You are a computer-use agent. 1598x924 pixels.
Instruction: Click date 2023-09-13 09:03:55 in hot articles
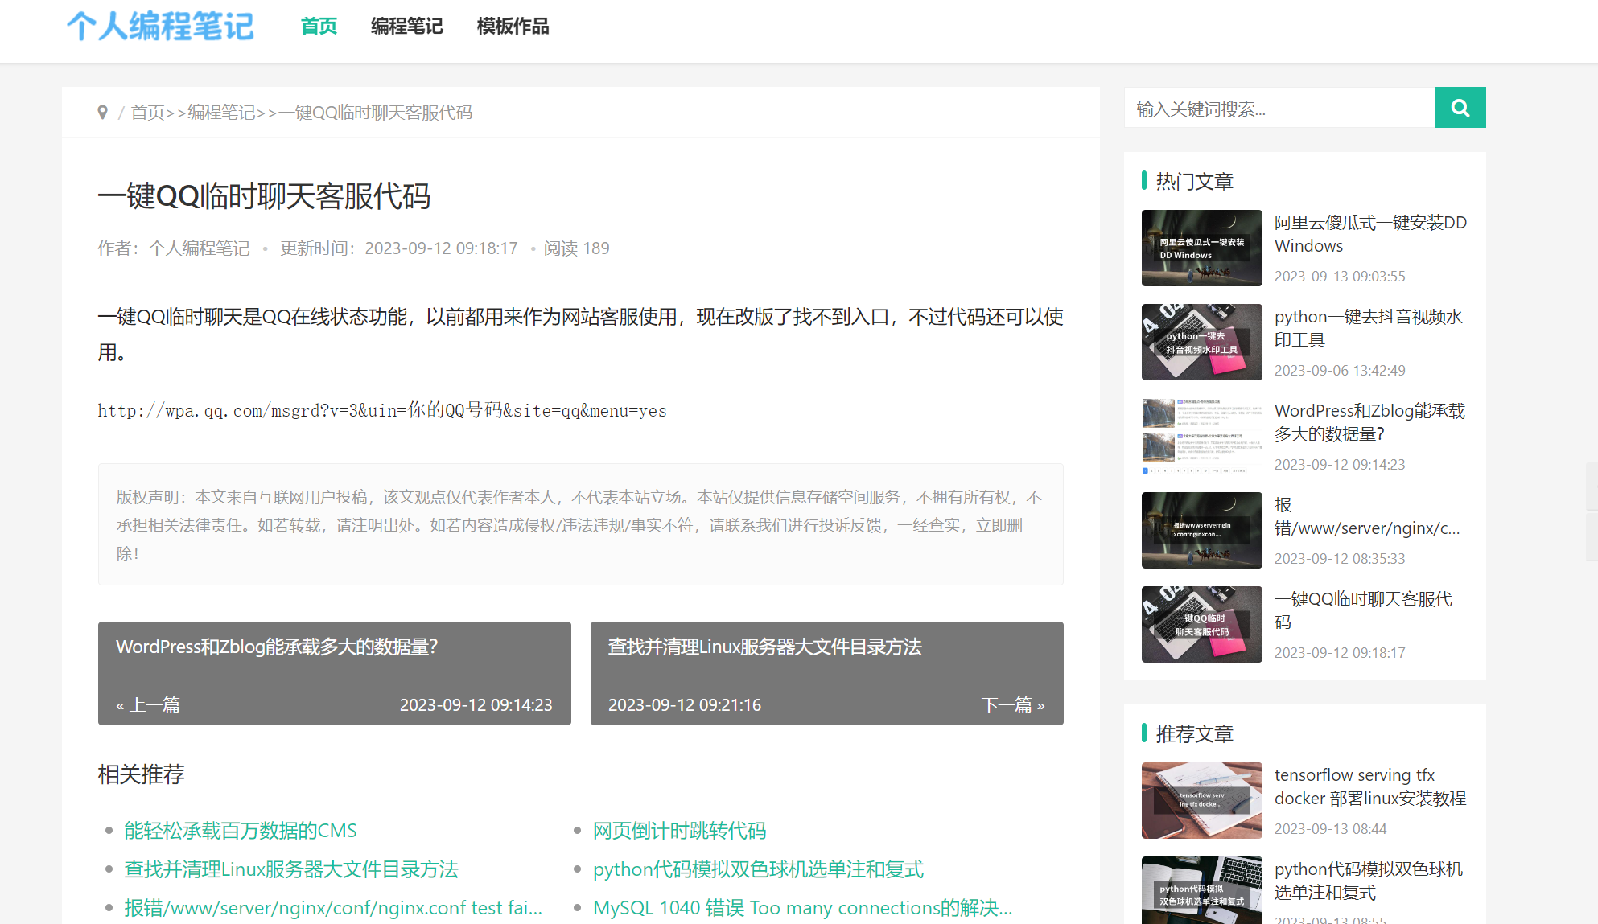pos(1340,277)
